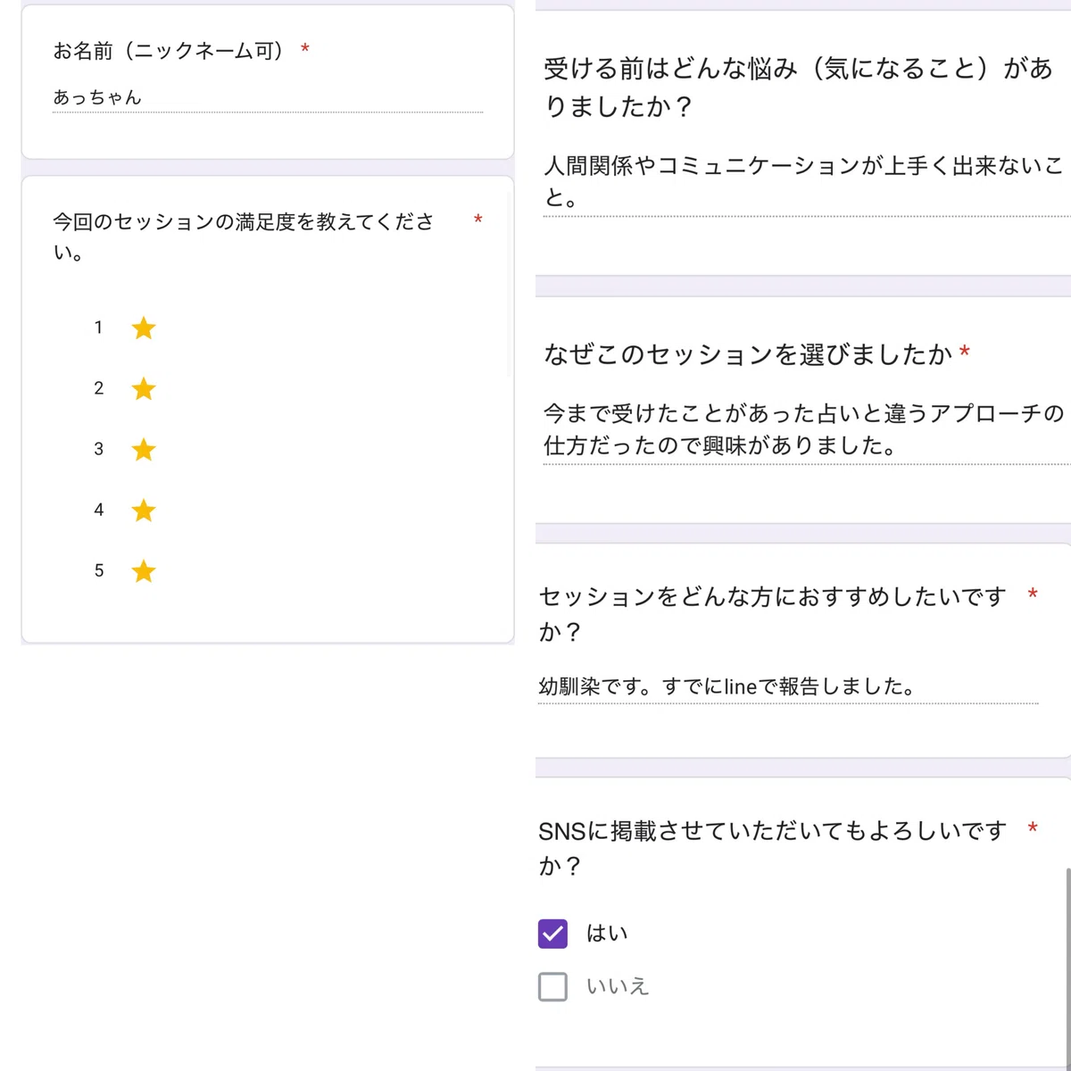Click the 幼馴染です answer field
This screenshot has width=1071, height=1071.
[788, 687]
